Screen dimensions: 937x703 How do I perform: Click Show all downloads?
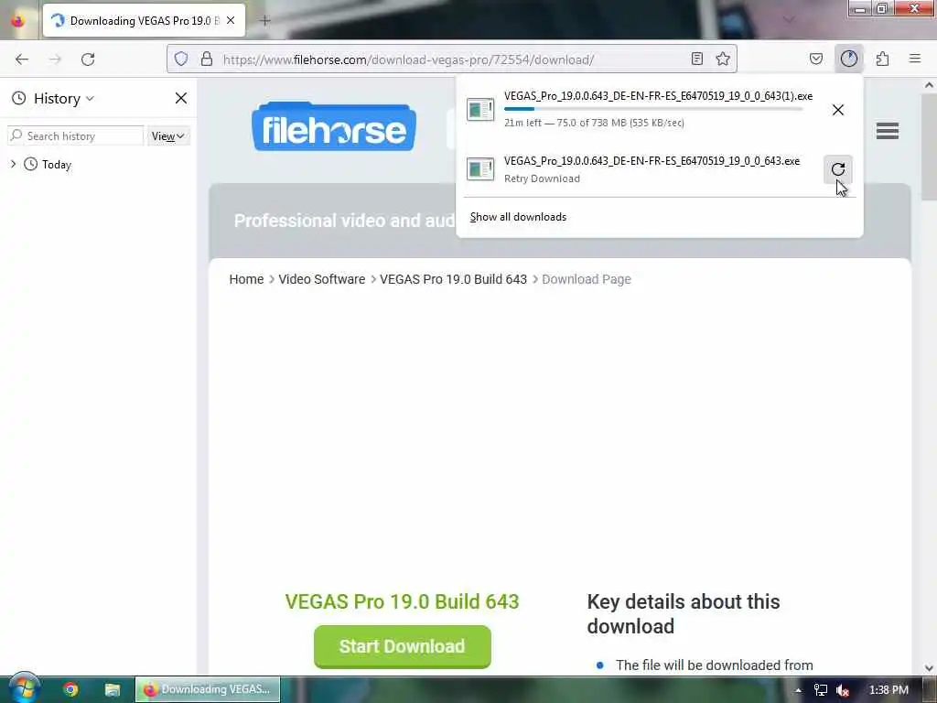pyautogui.click(x=518, y=217)
